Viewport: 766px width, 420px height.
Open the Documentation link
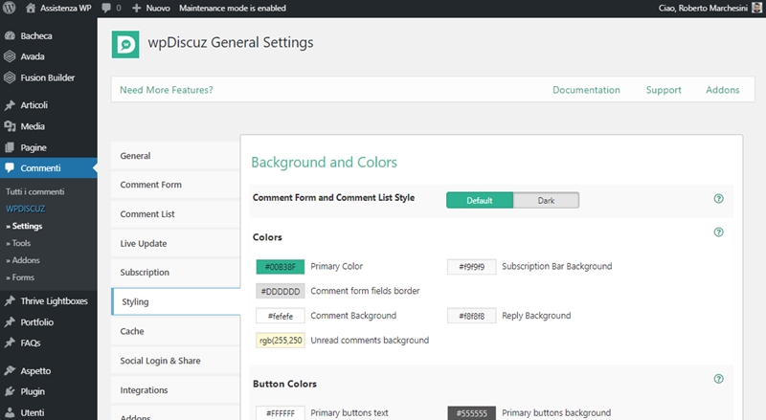pyautogui.click(x=586, y=90)
